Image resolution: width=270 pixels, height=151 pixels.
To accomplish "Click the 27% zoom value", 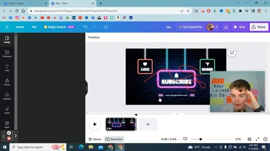I will [238, 139].
